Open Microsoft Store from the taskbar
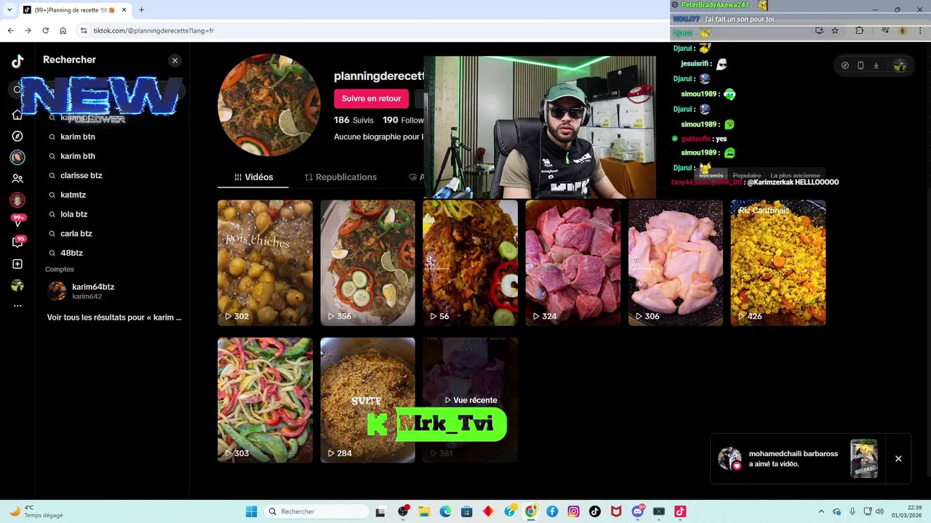 point(466,511)
